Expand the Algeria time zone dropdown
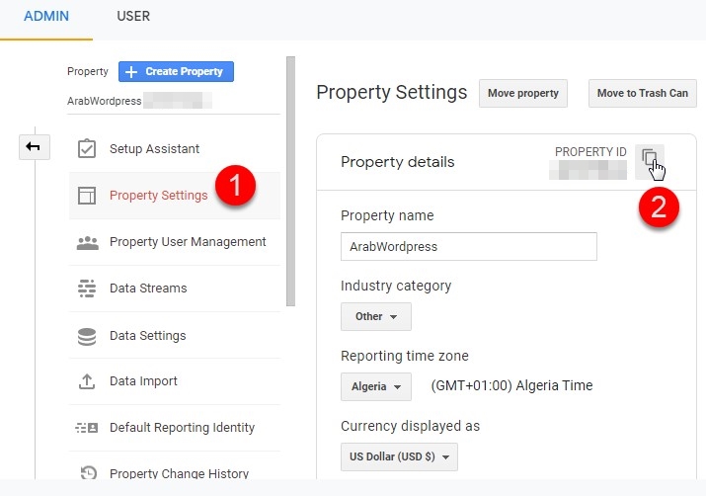The height and width of the screenshot is (496, 706). 375,386
